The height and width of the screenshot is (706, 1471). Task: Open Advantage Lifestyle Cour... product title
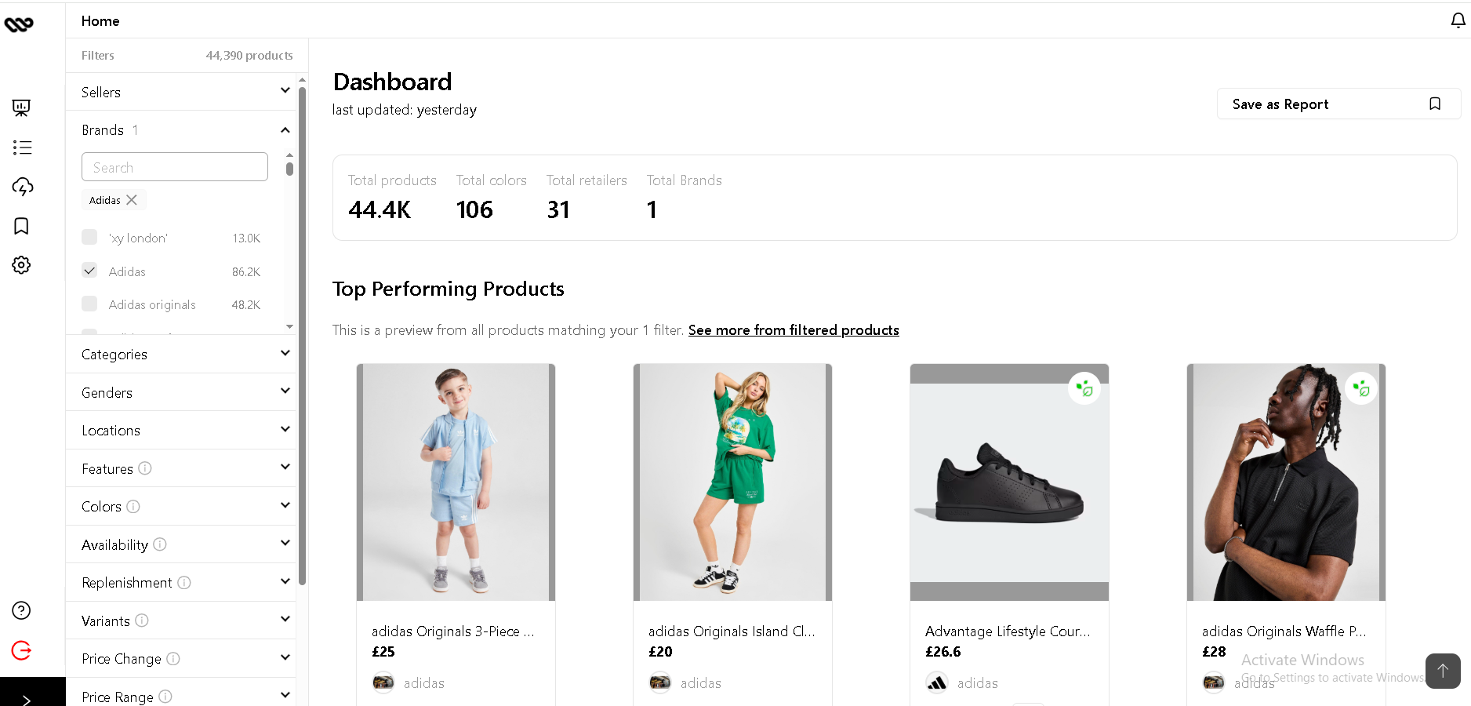point(1008,631)
